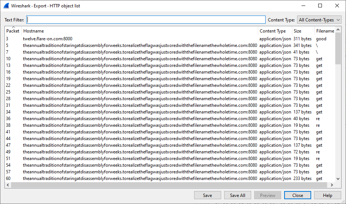Sort list by Filename column header
Screen dimensions: 346x204
(x=325, y=31)
